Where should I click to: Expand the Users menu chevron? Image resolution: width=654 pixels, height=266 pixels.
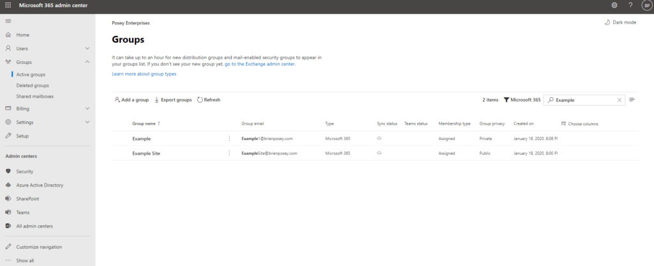[87, 49]
